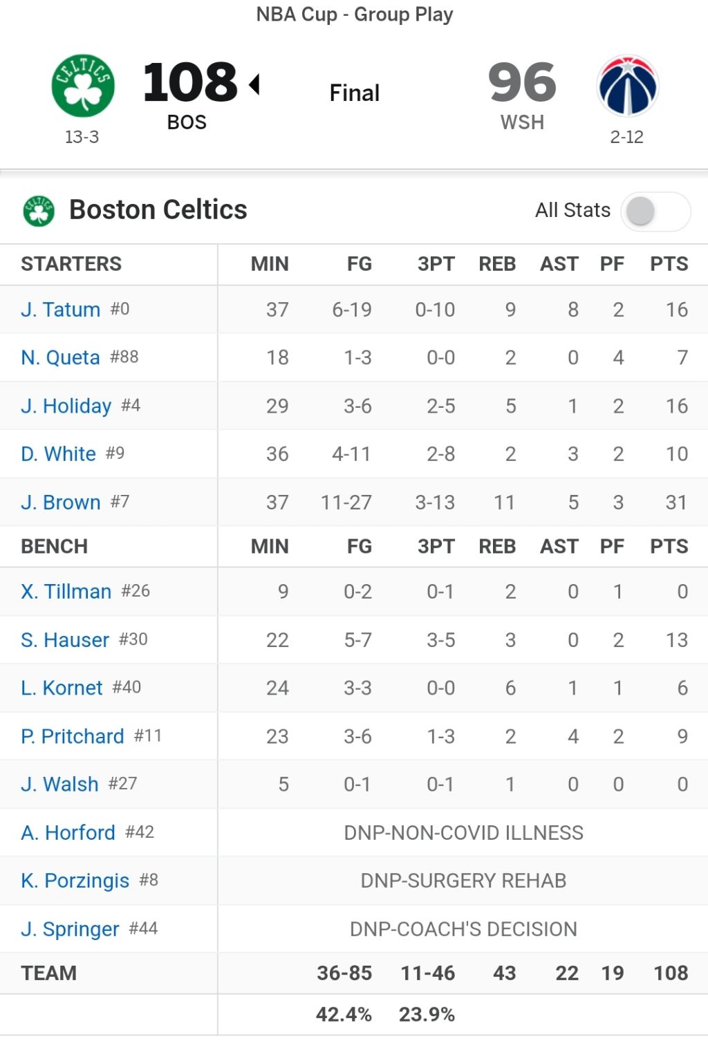The width and height of the screenshot is (708, 1041).
Task: Tap the Wizards logo in scoreboard
Action: [627, 85]
